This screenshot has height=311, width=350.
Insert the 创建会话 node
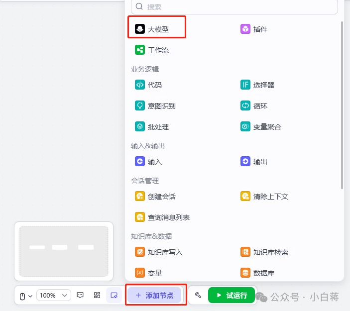click(x=155, y=197)
